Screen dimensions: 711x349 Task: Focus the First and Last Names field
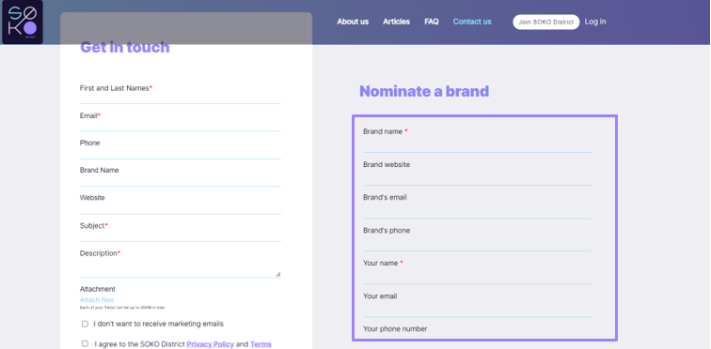(x=181, y=99)
